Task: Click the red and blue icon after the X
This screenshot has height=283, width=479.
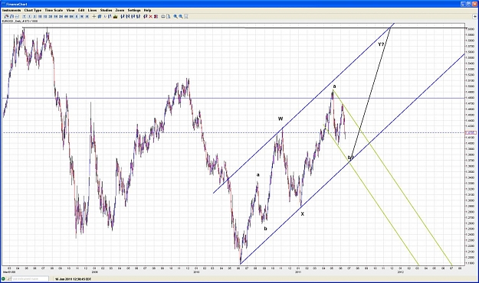Action: 156,17
